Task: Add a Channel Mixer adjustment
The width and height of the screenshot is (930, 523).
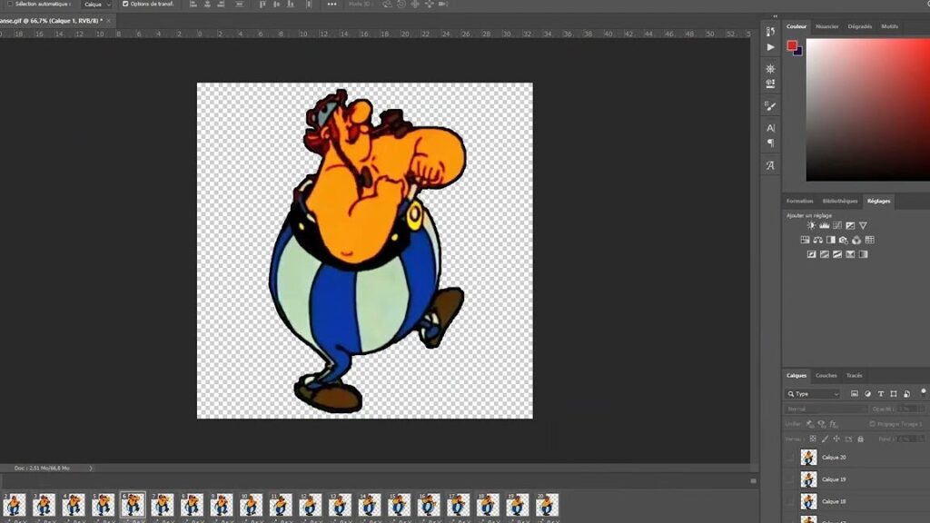Action: 856,240
